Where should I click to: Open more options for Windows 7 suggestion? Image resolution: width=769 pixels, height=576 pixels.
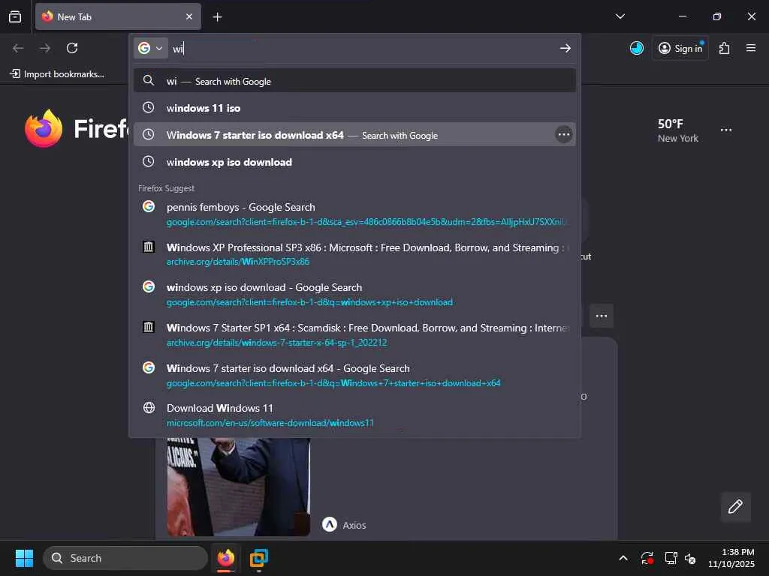click(563, 134)
